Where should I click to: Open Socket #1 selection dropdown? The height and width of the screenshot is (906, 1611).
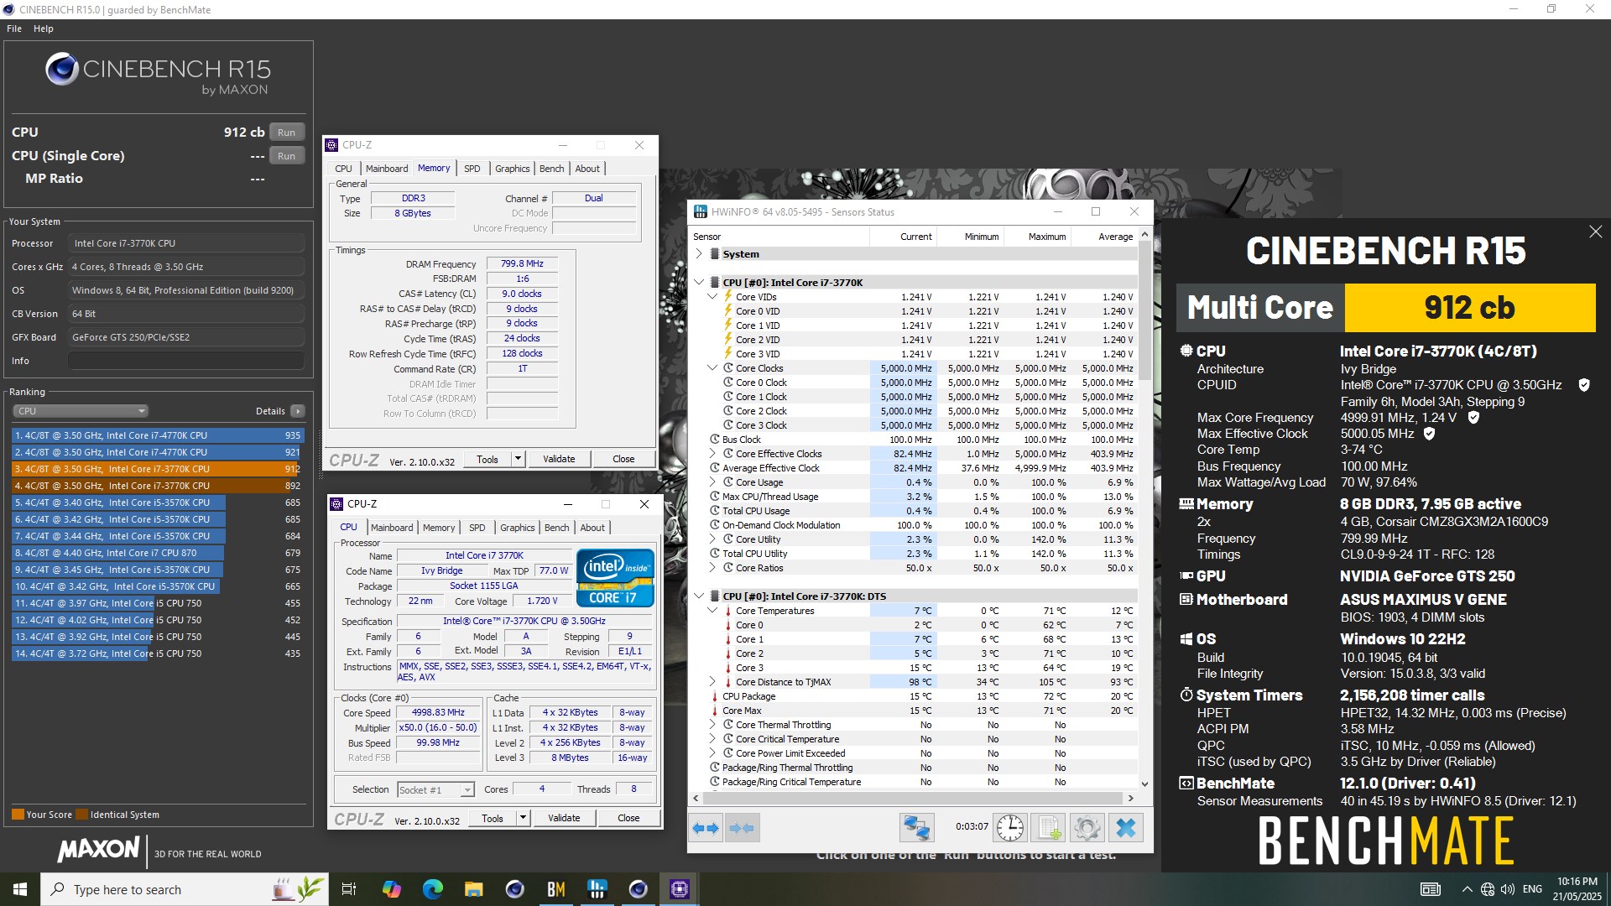(x=436, y=790)
